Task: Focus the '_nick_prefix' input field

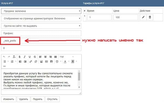Action: coord(41,41)
